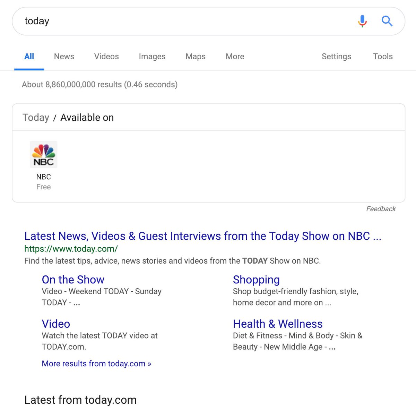The image size is (416, 410).
Task: Open the 'On the Show' sitelink
Action: [73, 280]
